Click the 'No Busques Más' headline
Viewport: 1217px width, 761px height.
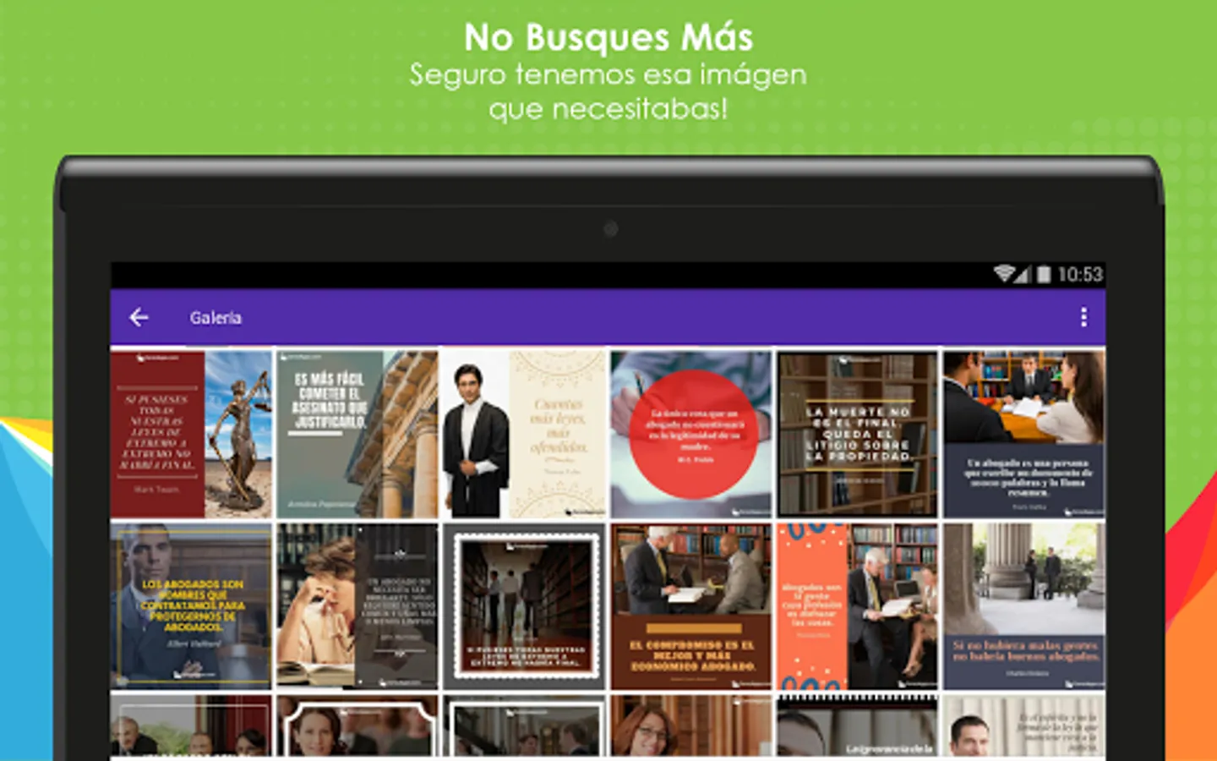click(608, 37)
